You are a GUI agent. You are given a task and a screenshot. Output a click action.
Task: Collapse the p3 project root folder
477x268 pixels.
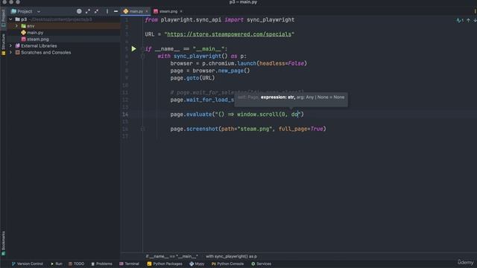11,19
